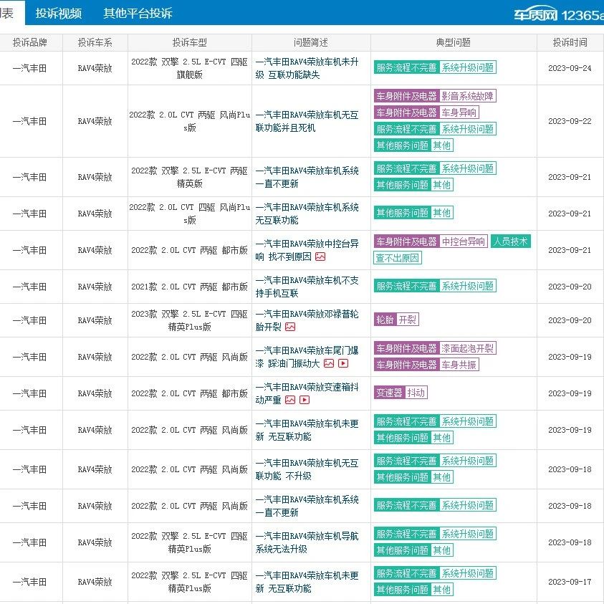Click 漆面起泡开裂 tag

[x=467, y=349]
